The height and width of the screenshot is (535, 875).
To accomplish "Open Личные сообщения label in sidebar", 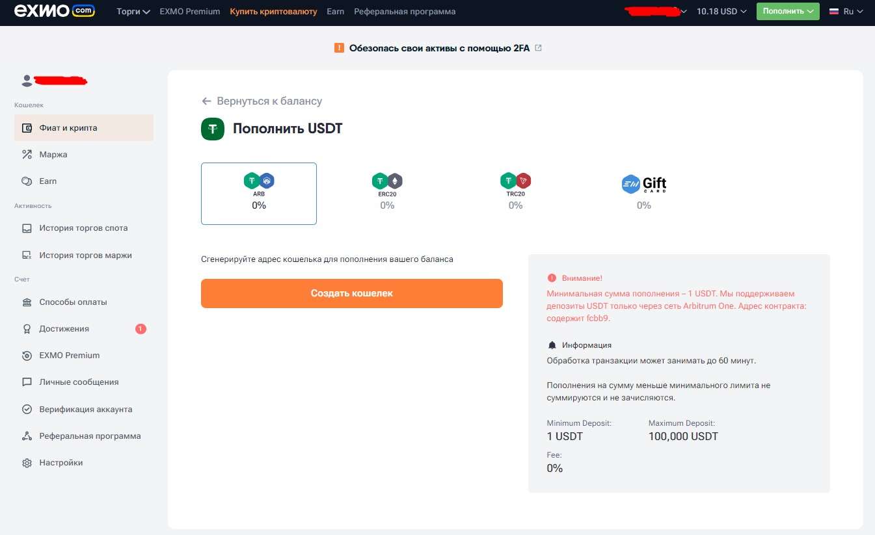I will click(79, 382).
